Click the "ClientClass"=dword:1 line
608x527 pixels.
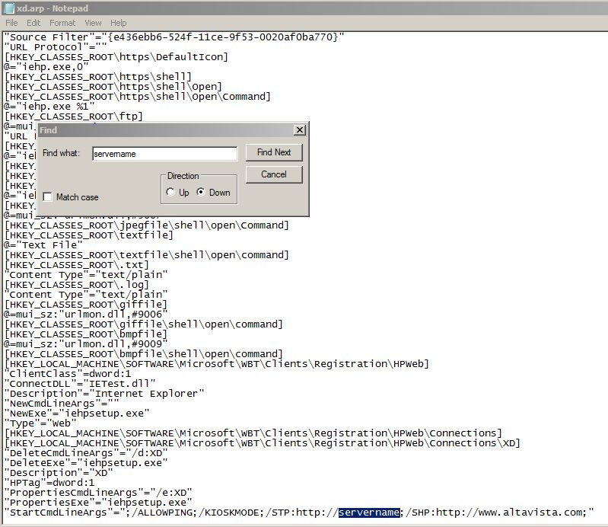68,374
